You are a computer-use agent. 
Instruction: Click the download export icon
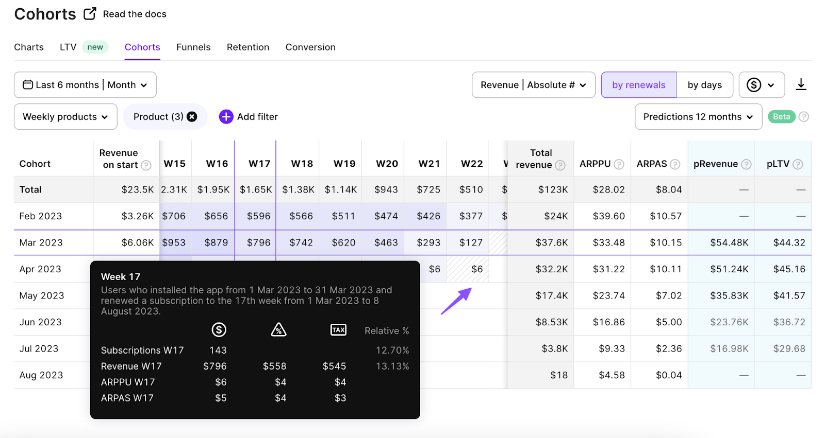pyautogui.click(x=800, y=85)
